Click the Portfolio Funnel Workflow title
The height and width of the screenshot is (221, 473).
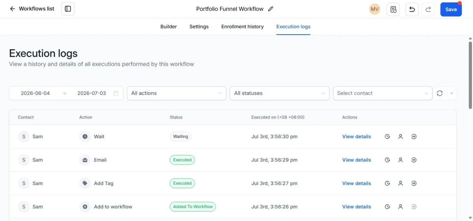(230, 9)
